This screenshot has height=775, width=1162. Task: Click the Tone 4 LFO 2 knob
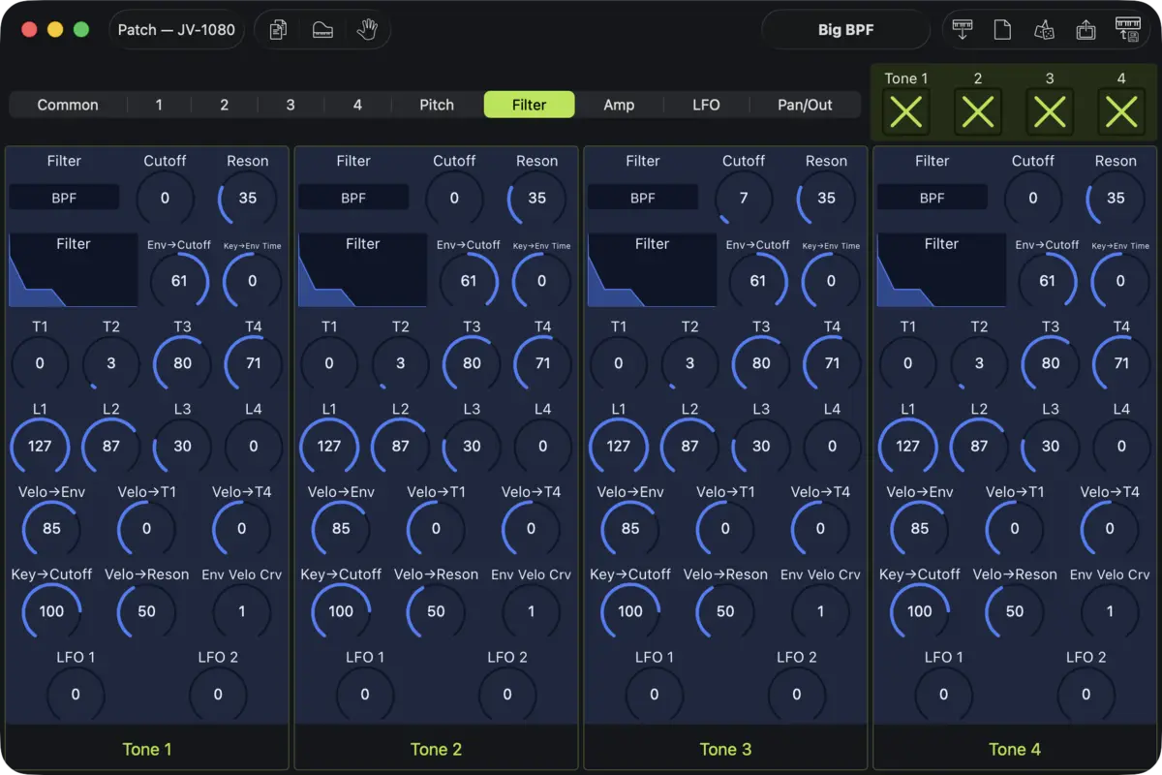click(x=1086, y=695)
